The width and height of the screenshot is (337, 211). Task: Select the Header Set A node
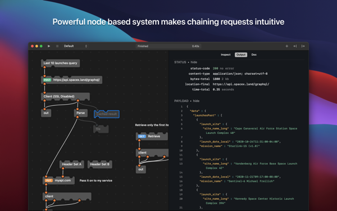coord(72,164)
